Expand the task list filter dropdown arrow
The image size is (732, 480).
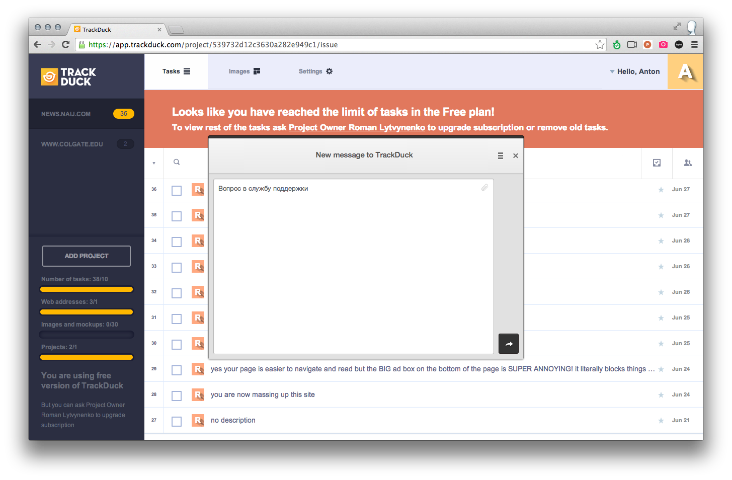pos(154,163)
